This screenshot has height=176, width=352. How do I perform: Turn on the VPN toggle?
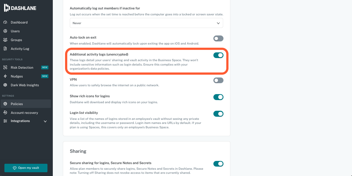click(218, 81)
